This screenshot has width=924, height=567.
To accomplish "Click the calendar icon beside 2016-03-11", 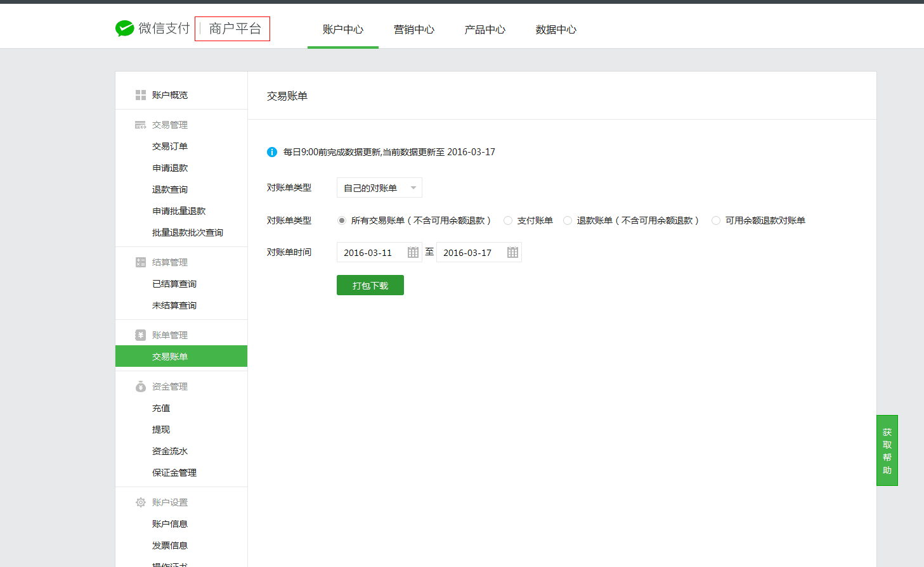I will tap(413, 252).
